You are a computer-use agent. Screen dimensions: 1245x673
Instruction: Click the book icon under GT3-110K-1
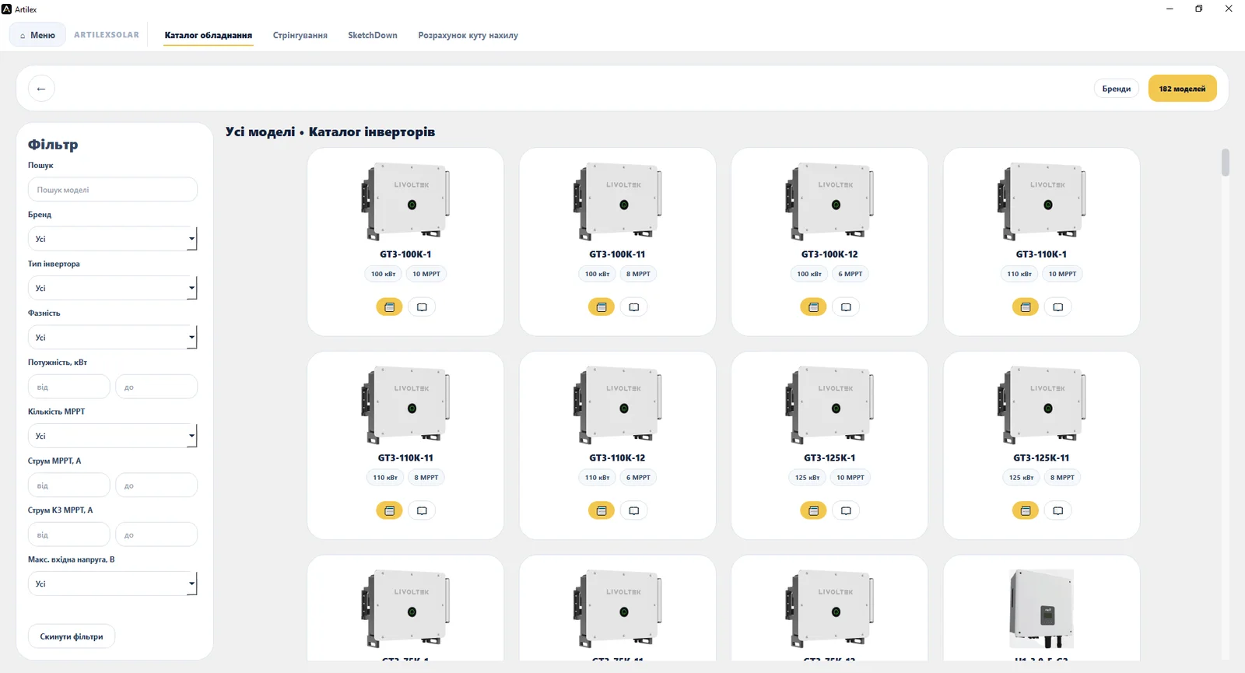[x=1058, y=307]
